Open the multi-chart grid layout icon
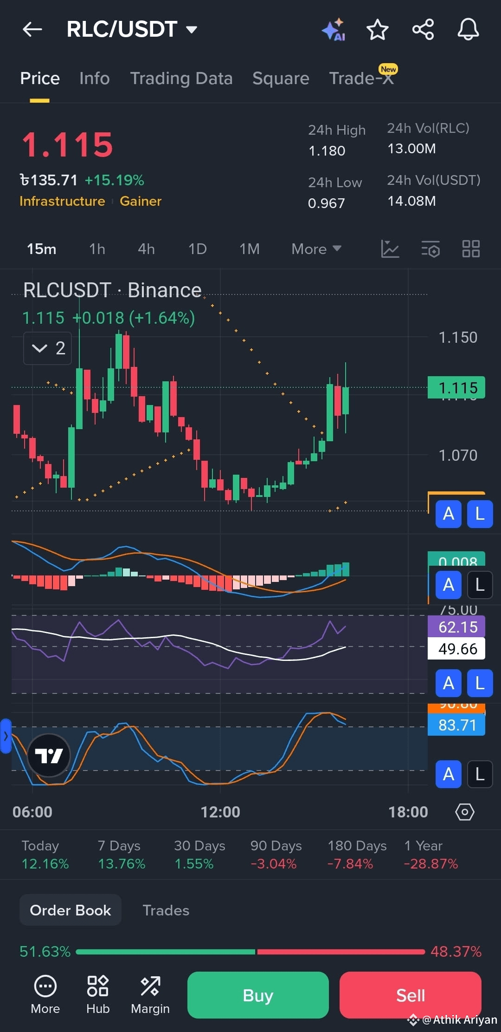501x1032 pixels. [471, 249]
